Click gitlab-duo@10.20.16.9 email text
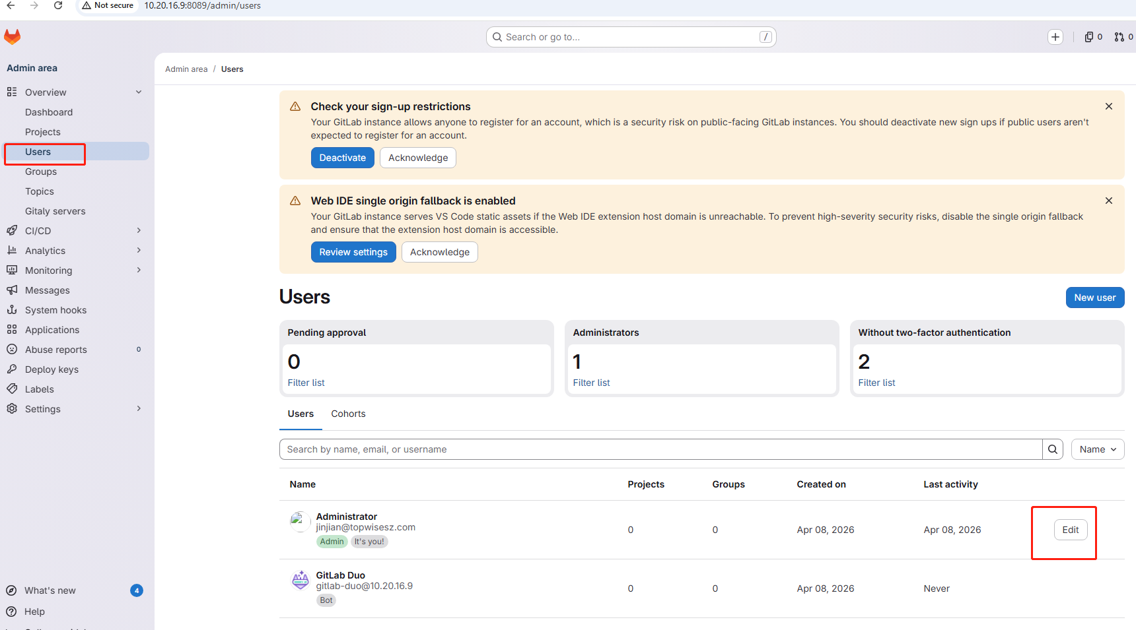Viewport: 1136px width, 630px height. click(x=364, y=586)
